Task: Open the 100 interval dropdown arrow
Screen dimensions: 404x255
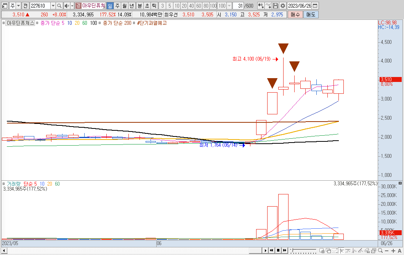Action: coord(229,6)
